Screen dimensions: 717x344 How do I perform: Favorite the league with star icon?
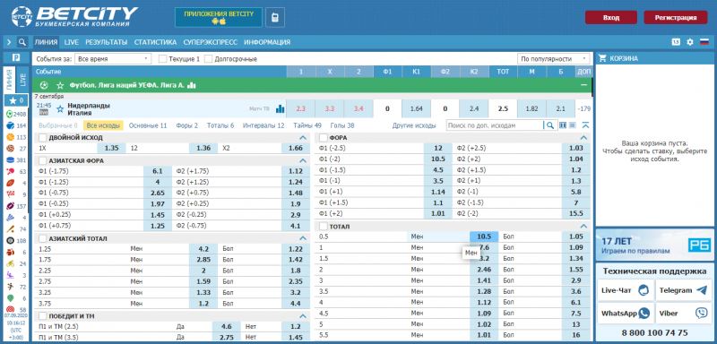60,85
